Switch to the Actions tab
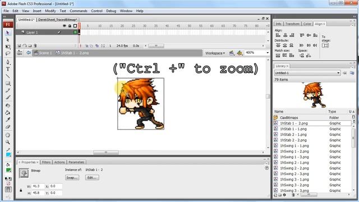359x202 pixels. [59, 162]
